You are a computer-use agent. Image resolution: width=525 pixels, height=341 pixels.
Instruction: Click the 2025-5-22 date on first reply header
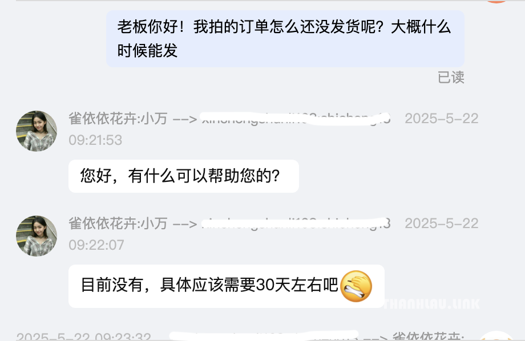click(x=441, y=119)
